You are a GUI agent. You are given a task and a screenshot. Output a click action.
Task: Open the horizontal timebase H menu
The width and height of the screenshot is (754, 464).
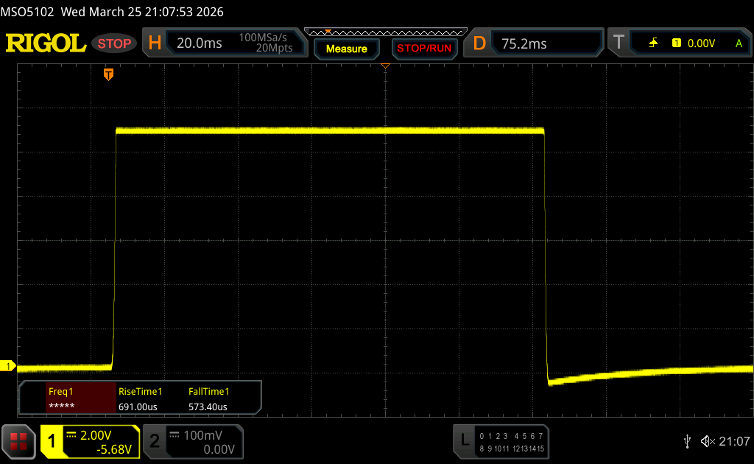pos(155,43)
